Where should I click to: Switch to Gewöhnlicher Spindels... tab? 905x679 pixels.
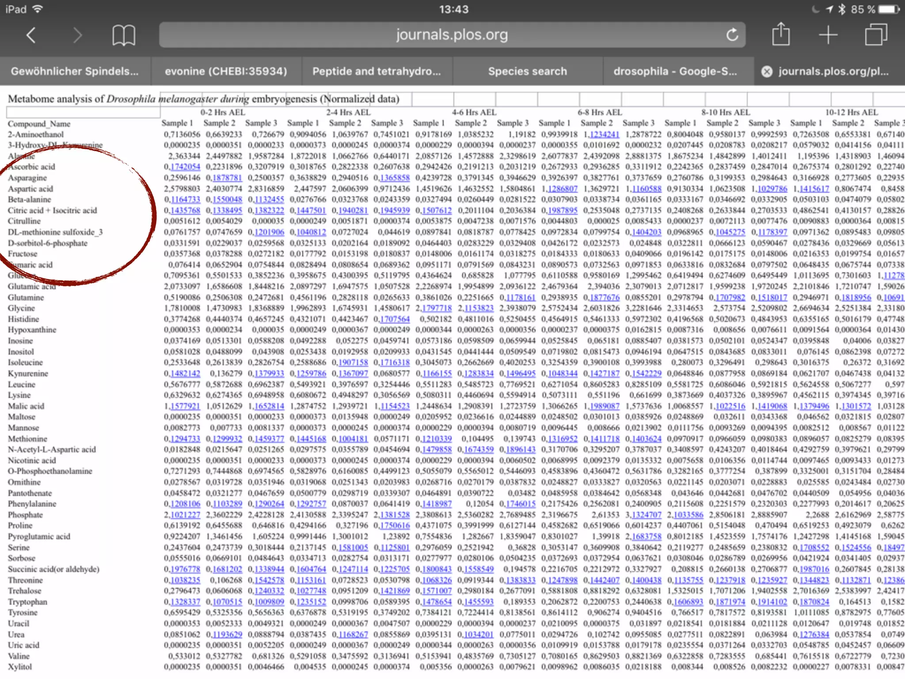75,71
